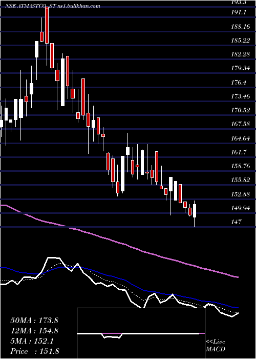Click the 185.22 price axis label

coord(241,41)
